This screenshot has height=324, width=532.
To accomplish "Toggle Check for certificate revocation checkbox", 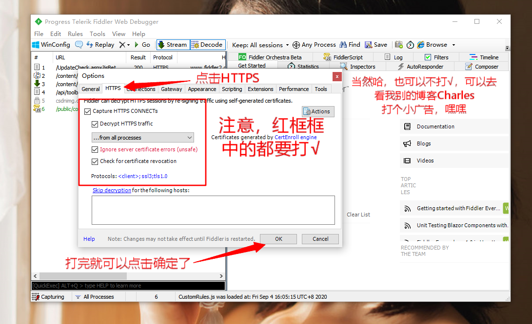I will 95,162.
